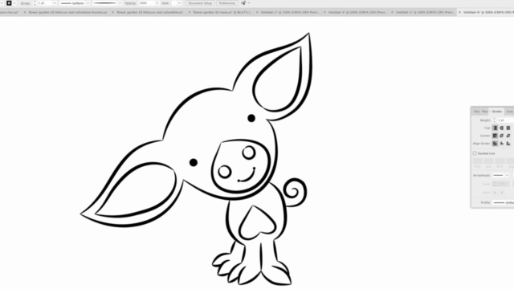The image size is (514, 289).
Task: Select the Stroke panel tab
Action: point(496,112)
